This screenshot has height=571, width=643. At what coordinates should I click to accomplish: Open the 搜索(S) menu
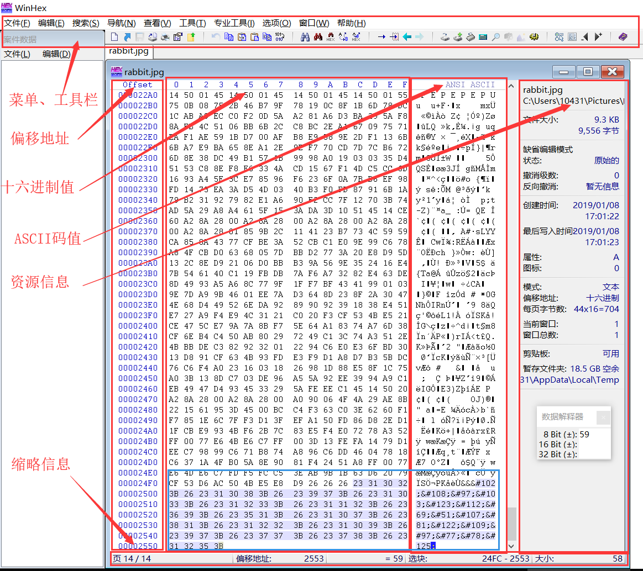86,23
